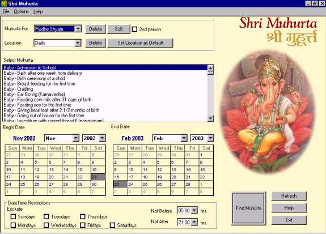Click the Find Muhurta button
Screen dimensions: 326x234
(248, 208)
